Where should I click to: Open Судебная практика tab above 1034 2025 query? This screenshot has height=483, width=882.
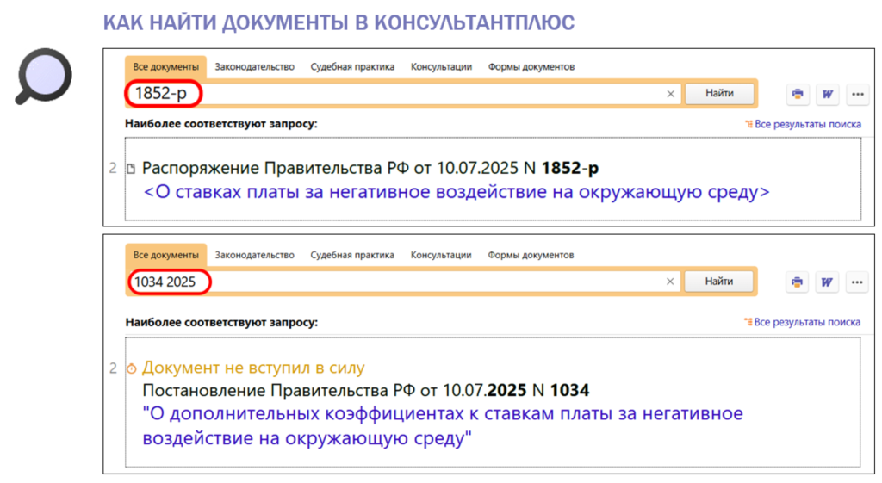[x=352, y=255]
